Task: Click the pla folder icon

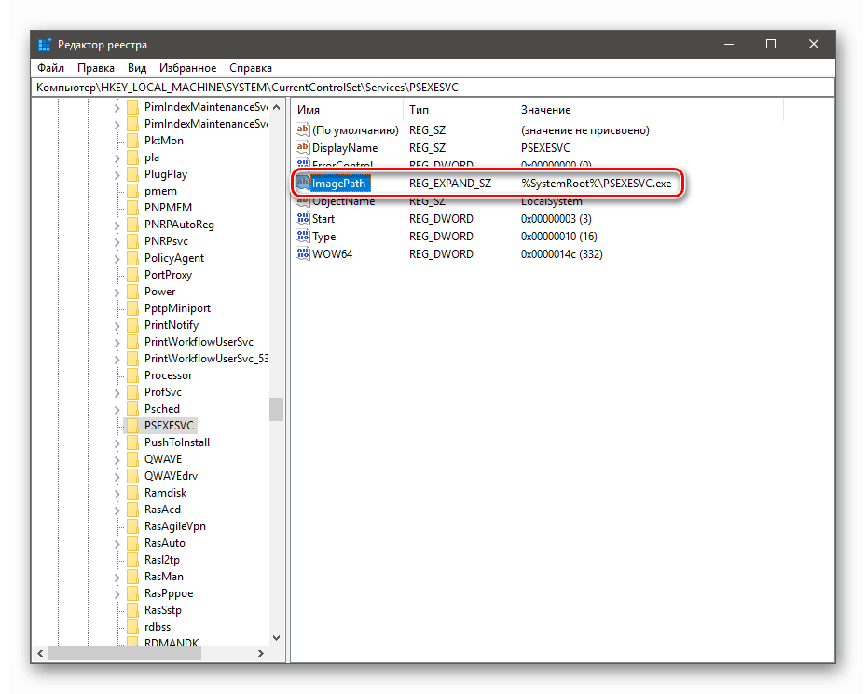Action: tap(132, 157)
